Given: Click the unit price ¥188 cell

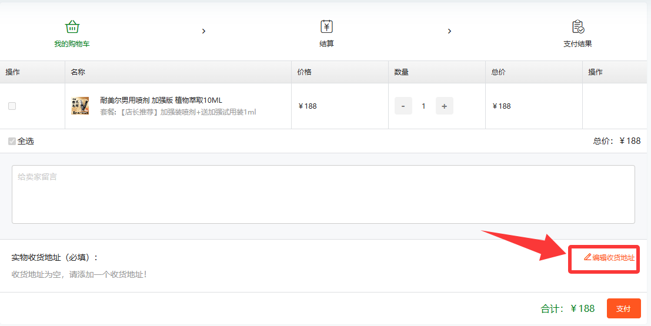Looking at the screenshot, I should click(307, 106).
